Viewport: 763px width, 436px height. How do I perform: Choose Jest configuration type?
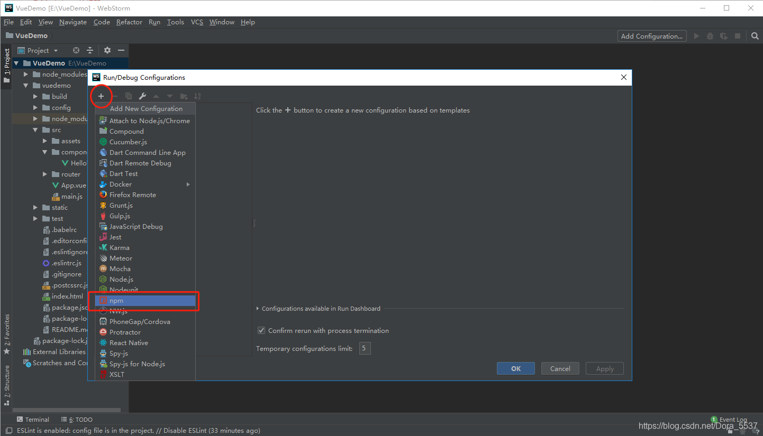coord(146,237)
